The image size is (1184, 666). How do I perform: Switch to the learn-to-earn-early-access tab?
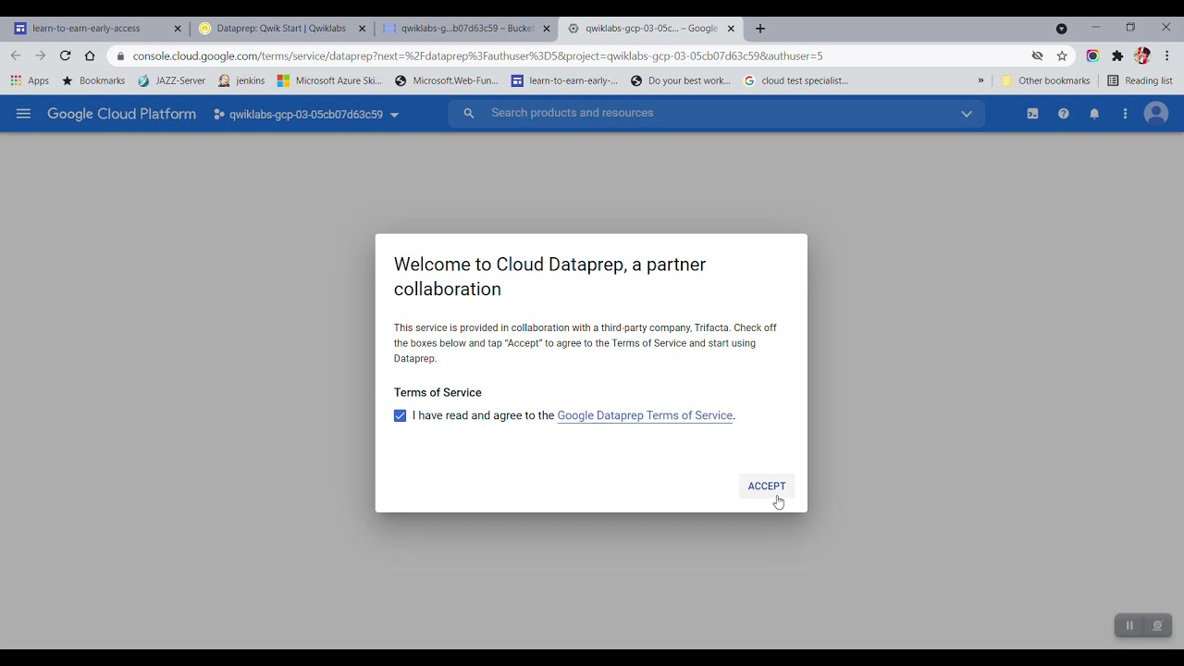click(x=95, y=29)
